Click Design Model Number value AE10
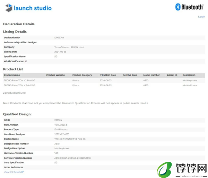Screen dimensions: 208x178 click(x=57, y=144)
